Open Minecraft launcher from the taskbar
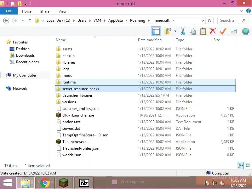252x189 pixels. [x=64, y=183]
